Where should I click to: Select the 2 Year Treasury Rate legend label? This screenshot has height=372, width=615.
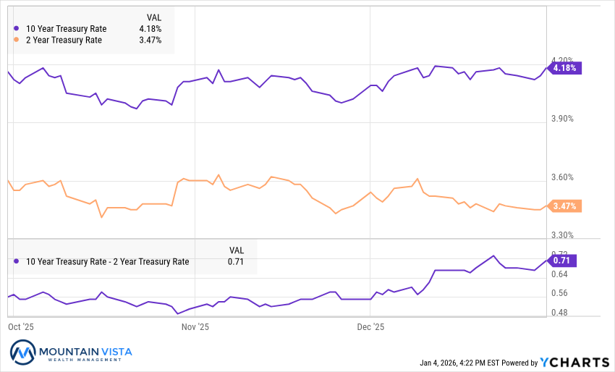pos(64,40)
